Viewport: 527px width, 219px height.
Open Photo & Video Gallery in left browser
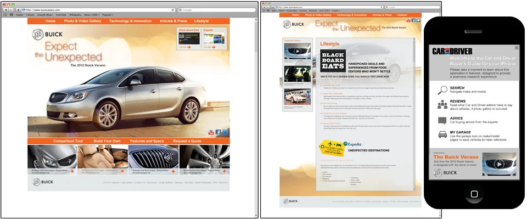[82, 21]
